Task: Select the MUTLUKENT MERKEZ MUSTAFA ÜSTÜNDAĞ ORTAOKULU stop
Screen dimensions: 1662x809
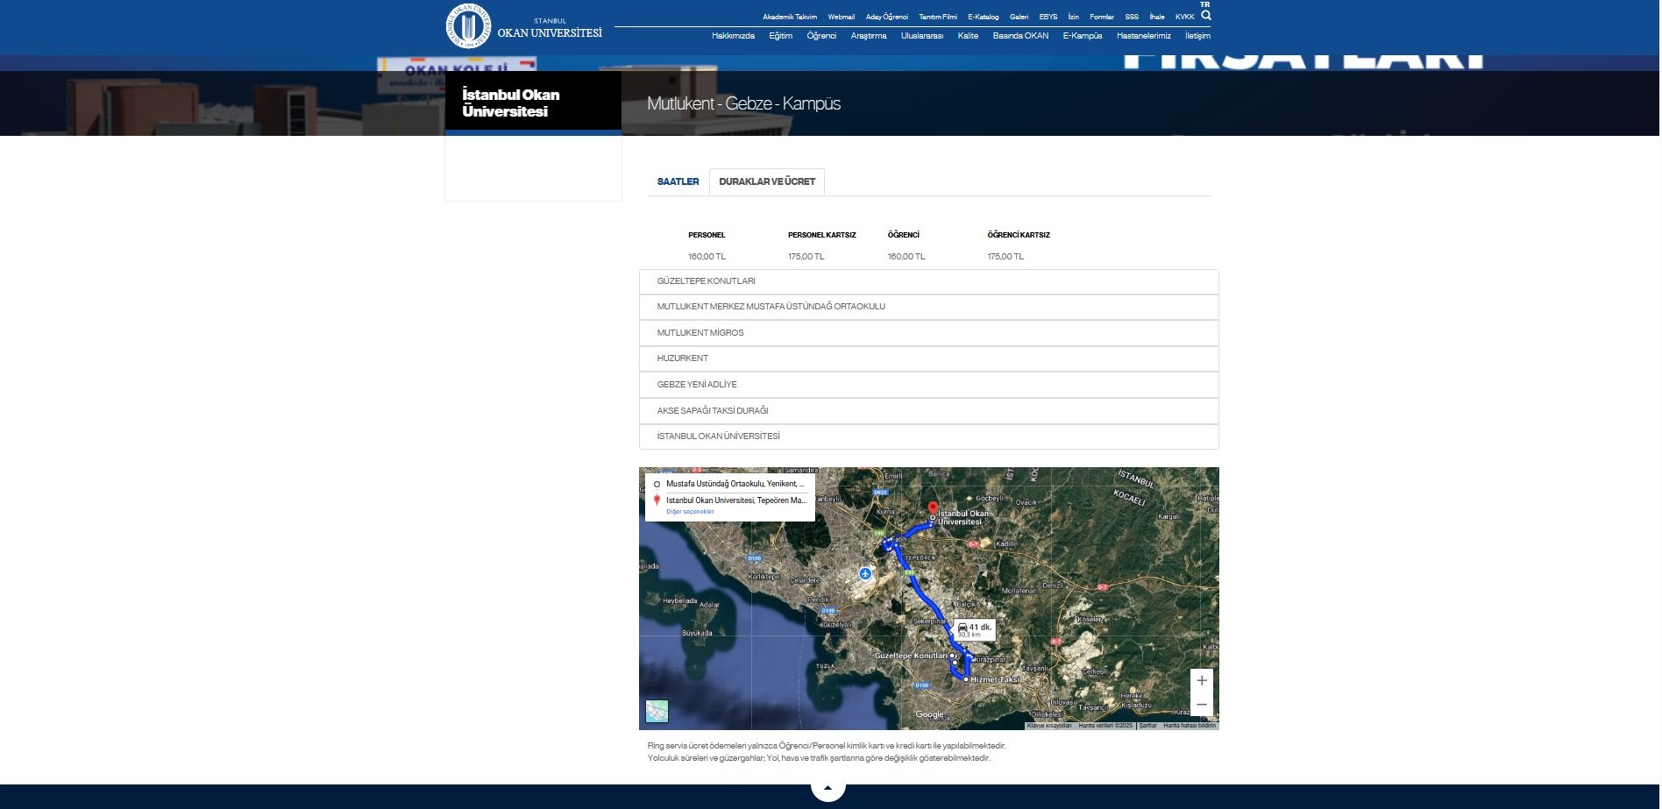Action: pos(929,307)
